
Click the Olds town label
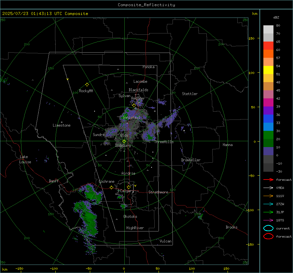pos(124,135)
